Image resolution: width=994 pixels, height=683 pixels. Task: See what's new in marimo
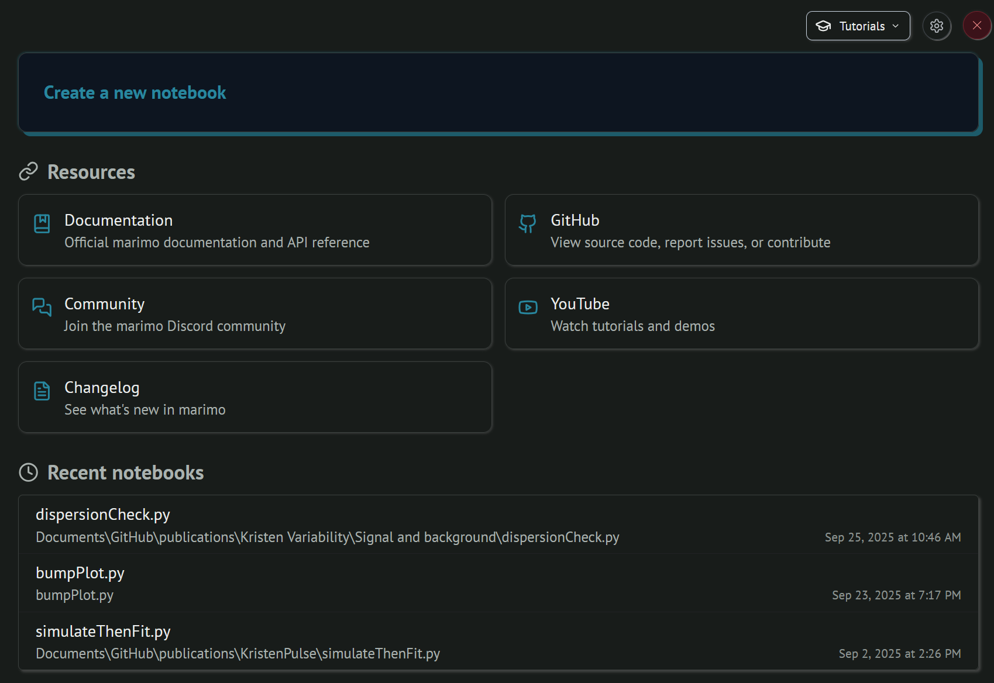pyautogui.click(x=145, y=410)
